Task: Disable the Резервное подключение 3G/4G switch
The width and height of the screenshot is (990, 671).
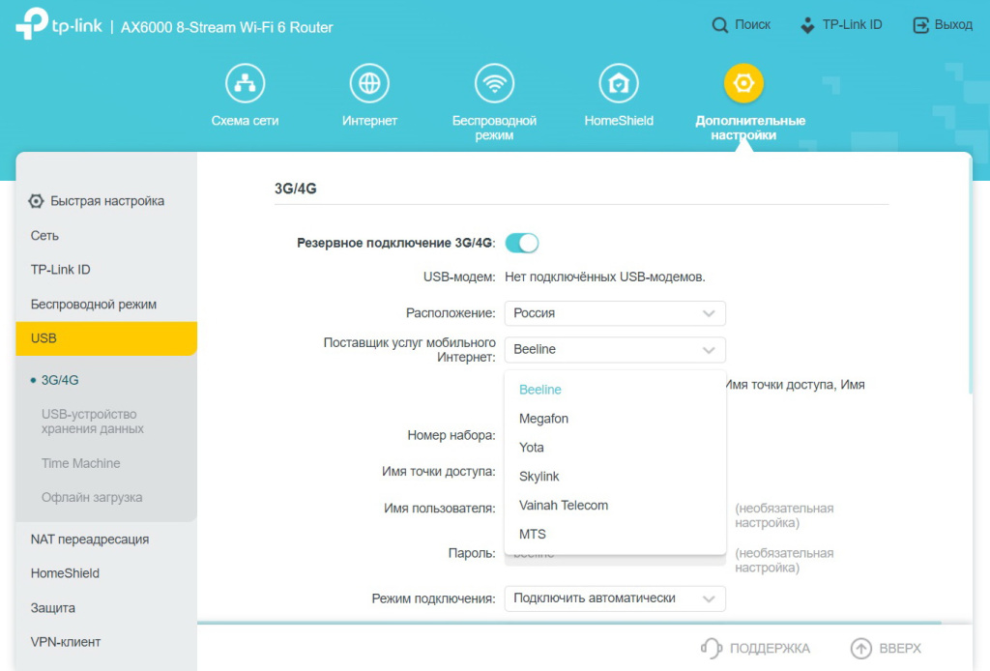Action: click(x=522, y=243)
